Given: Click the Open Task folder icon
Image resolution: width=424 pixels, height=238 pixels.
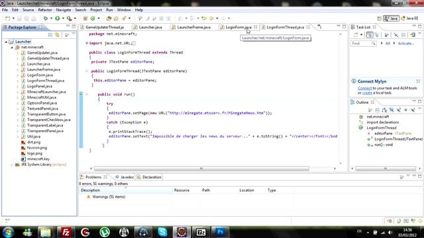Looking at the screenshot, I should point(116,19).
